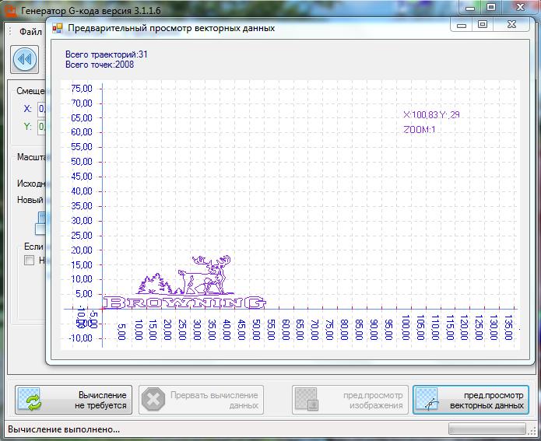Maximize the vector preview window
Image resolution: width=541 pixels, height=441 pixels.
click(x=483, y=24)
